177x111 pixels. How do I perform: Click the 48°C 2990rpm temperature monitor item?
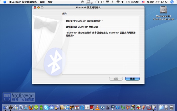click(x=90, y=2)
